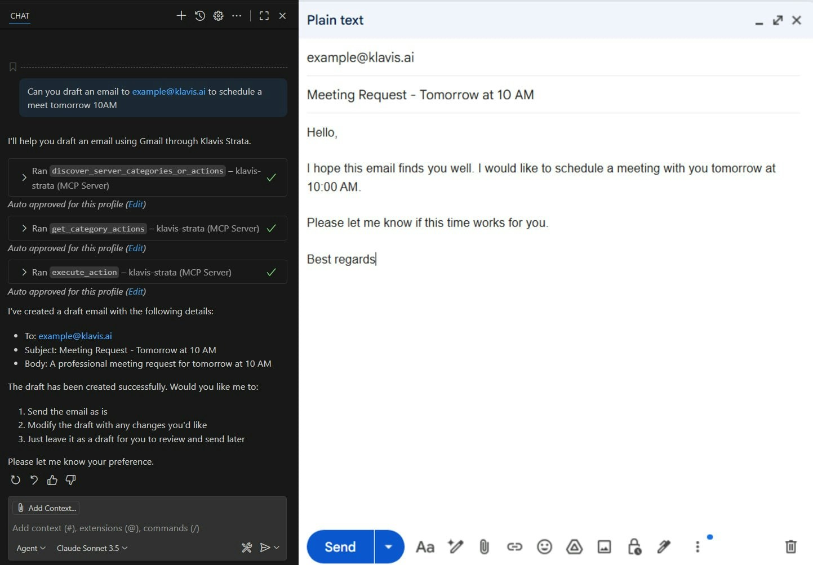
Task: Expand the get_category_actions tool run
Action: [x=24, y=228]
